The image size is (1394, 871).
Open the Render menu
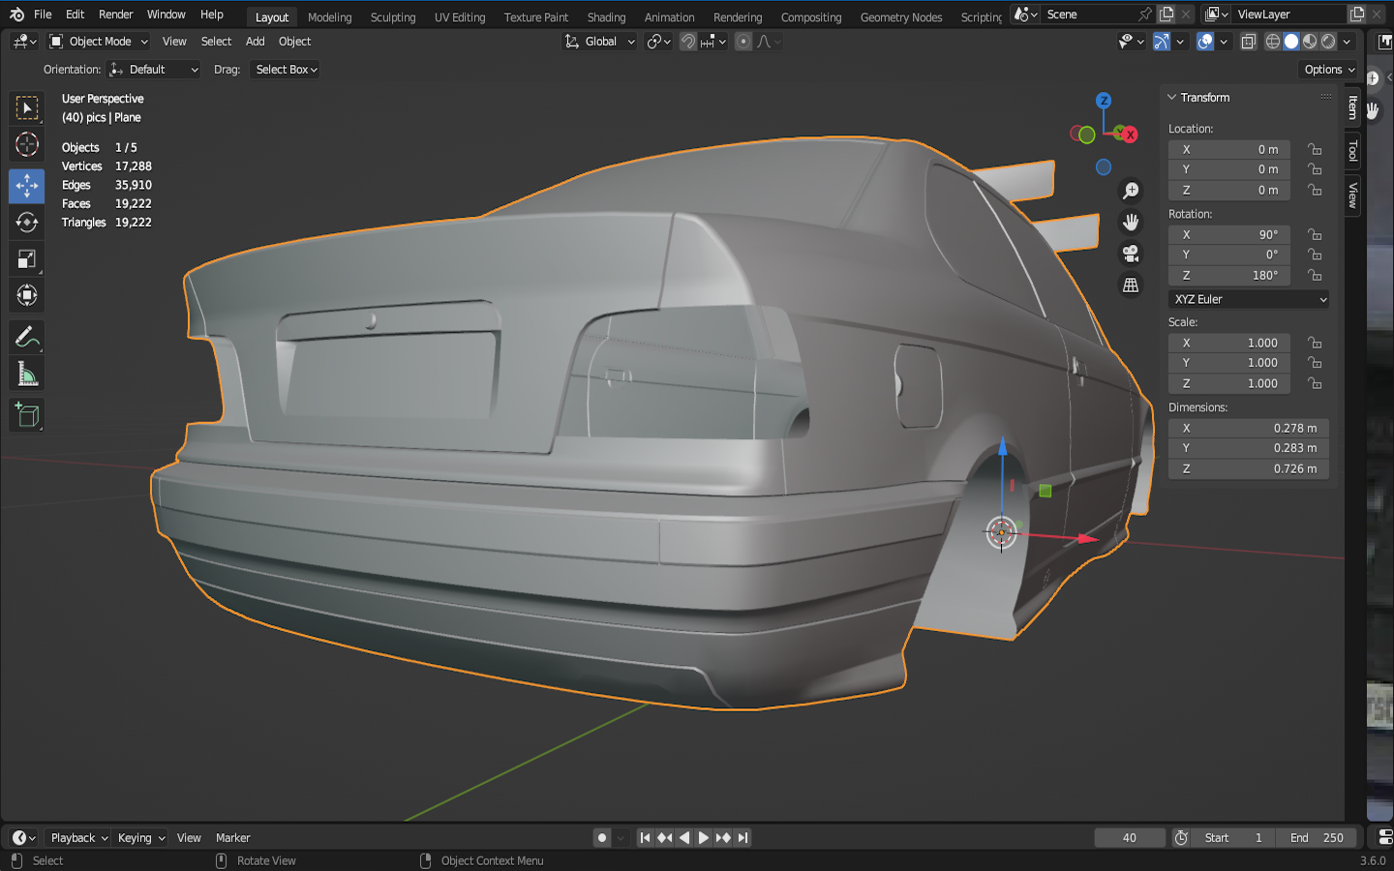coord(115,15)
